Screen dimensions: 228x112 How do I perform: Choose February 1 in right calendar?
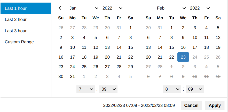(x=171, y=28)
